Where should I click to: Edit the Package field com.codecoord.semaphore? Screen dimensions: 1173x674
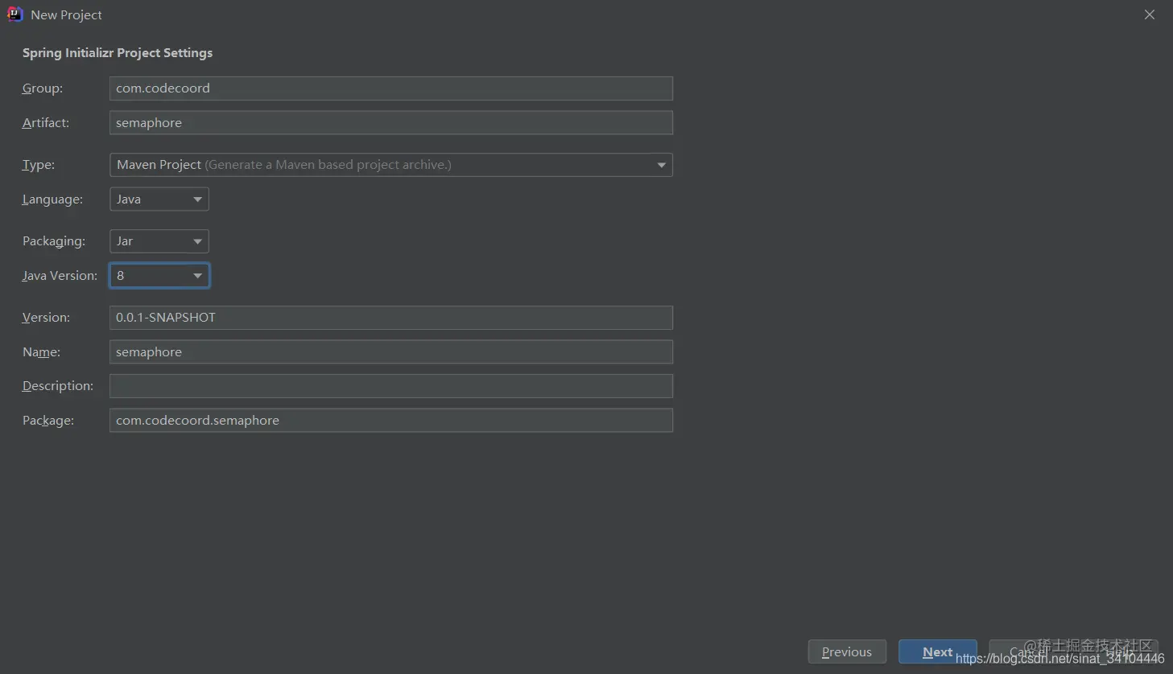(391, 421)
